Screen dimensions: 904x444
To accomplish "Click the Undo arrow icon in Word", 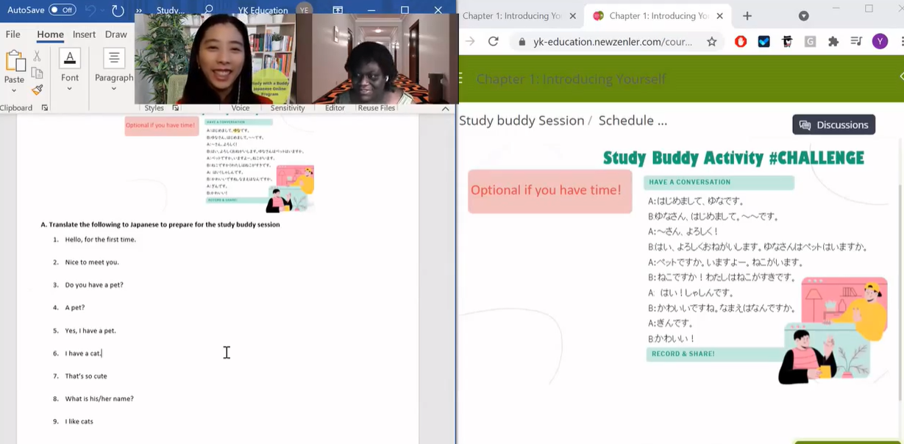I will click(90, 10).
